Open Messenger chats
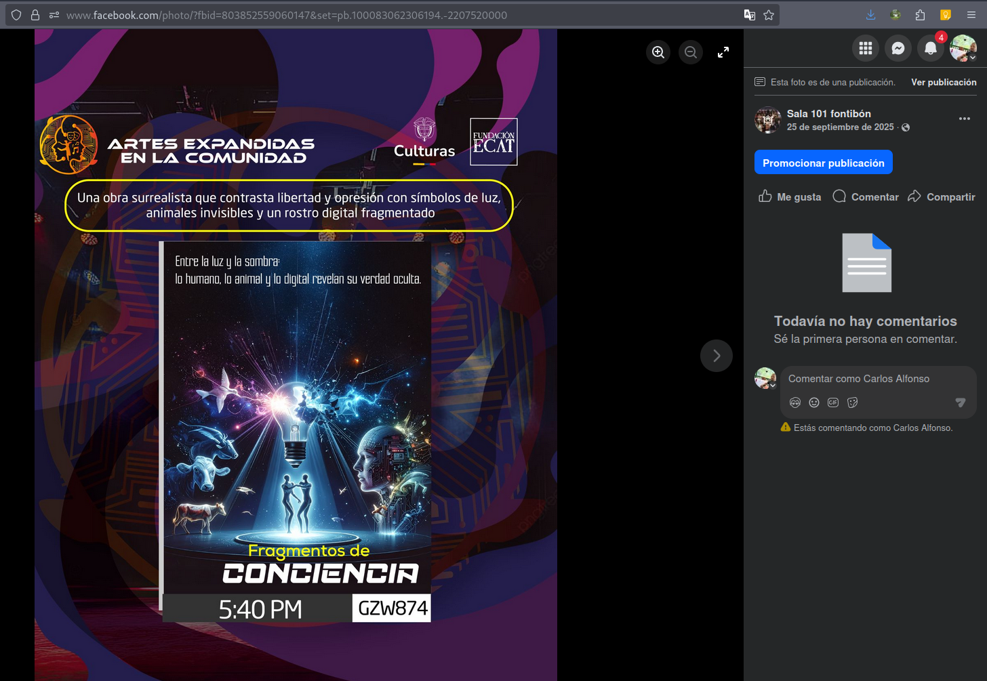This screenshot has width=987, height=681. pyautogui.click(x=898, y=48)
